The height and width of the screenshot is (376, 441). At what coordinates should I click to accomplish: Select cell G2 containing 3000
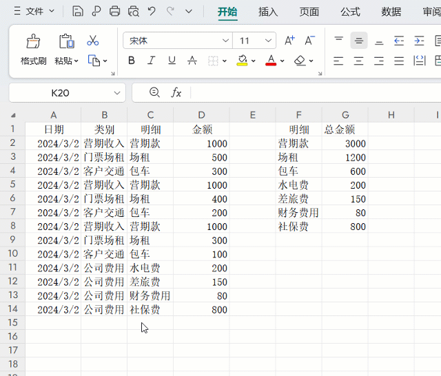pyautogui.click(x=345, y=143)
